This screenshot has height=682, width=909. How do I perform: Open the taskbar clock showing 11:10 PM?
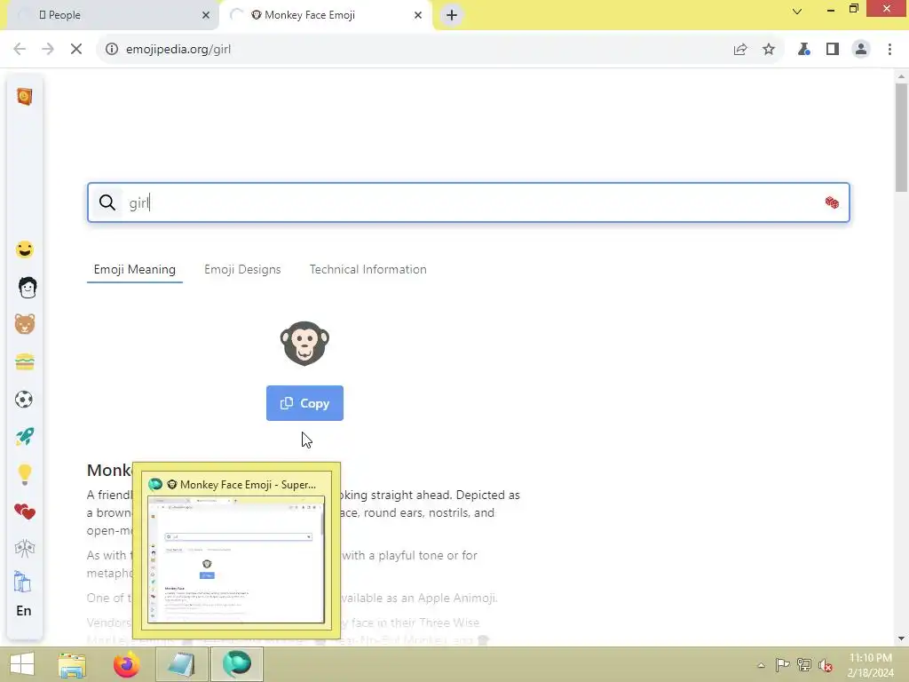point(870,665)
